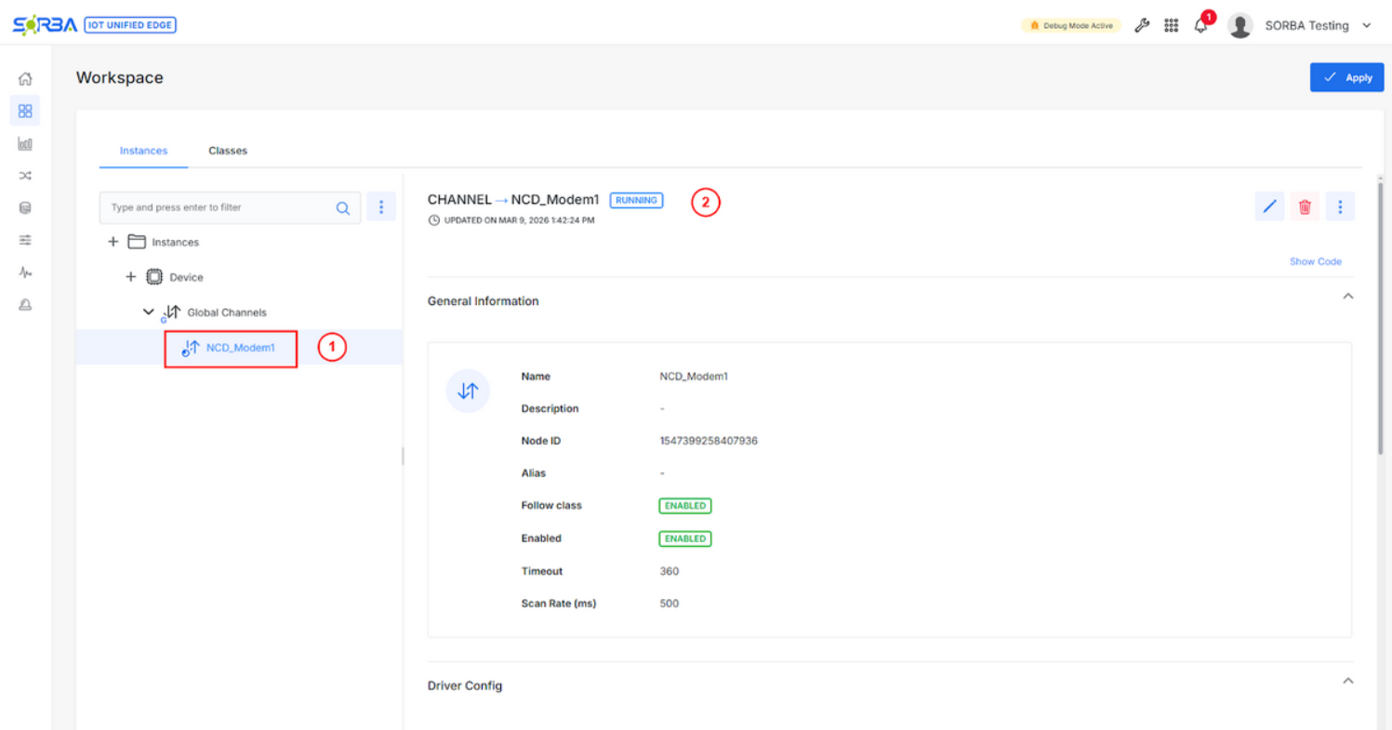
Task: Click the Debug Mode Active indicator
Action: pyautogui.click(x=1071, y=26)
